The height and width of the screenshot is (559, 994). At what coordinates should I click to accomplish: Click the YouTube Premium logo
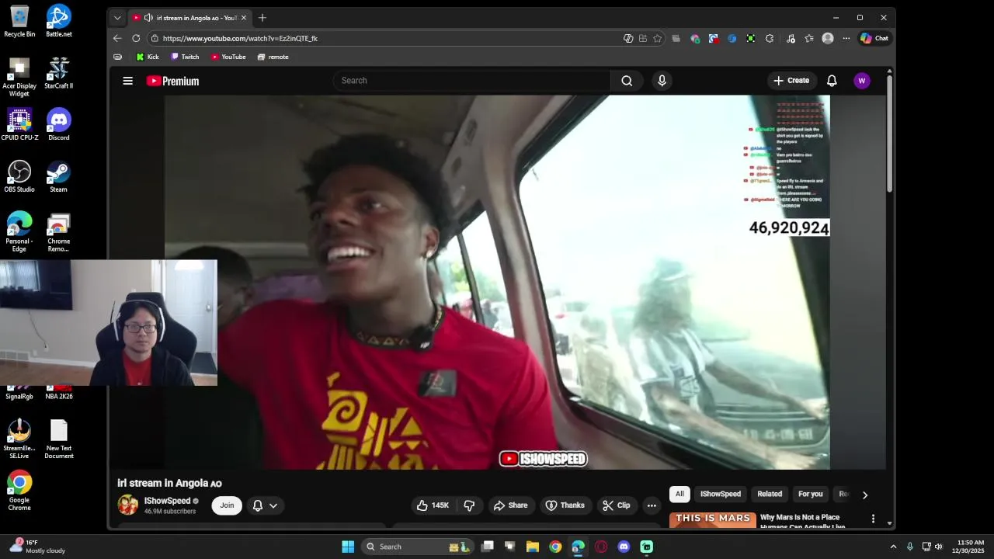tap(172, 81)
